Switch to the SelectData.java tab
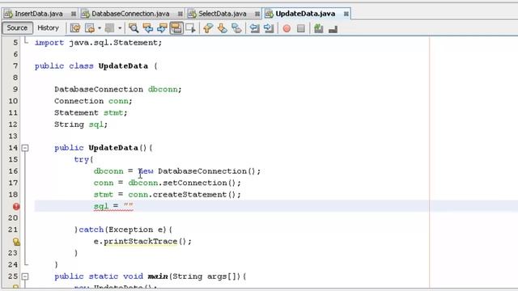 222,14
